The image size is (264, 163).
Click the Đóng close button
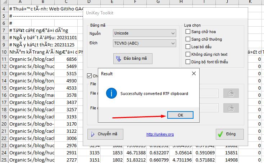(x=230, y=134)
